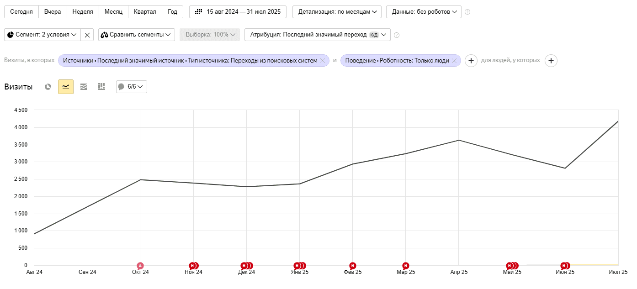
Task: Open the 6/6 chart notes dropdown
Action: [x=132, y=87]
